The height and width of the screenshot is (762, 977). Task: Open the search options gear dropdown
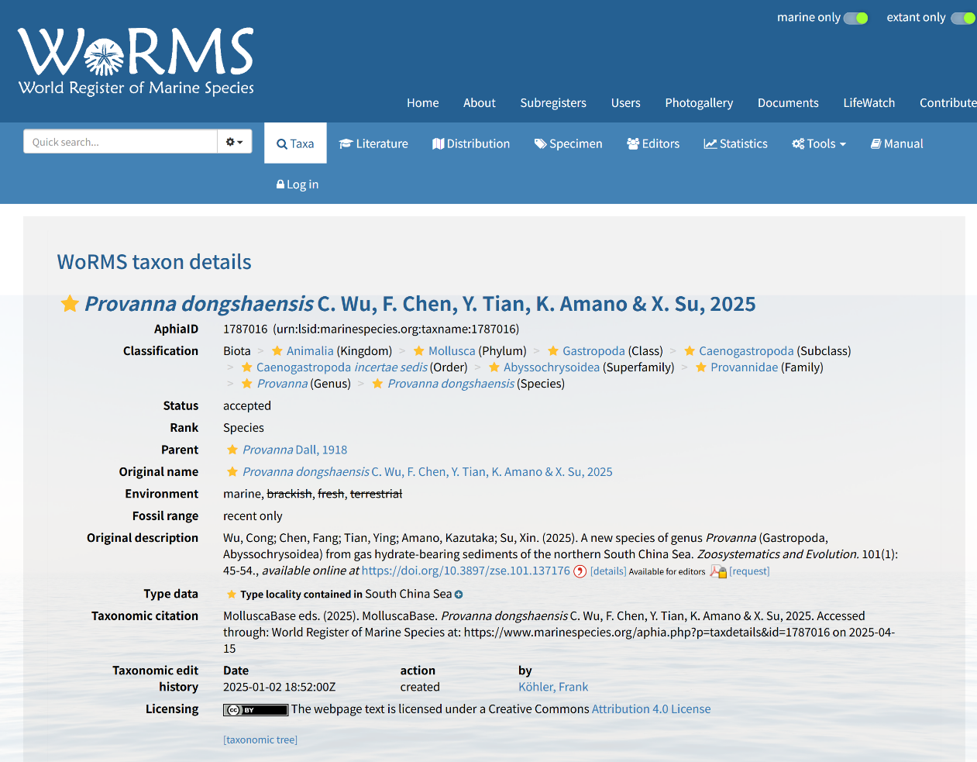(234, 142)
